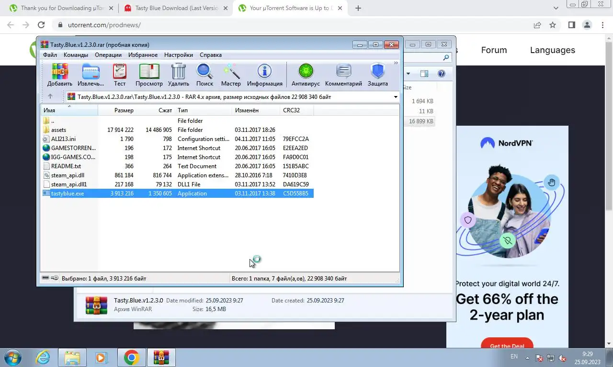Click the Извлечь (Extract) toolbar icon
The width and height of the screenshot is (613, 367).
(x=91, y=75)
